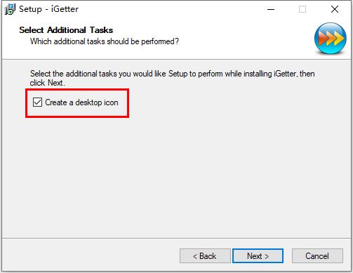Click the 'Select Additional Tasks' heading
353x273 pixels.
click(x=66, y=30)
